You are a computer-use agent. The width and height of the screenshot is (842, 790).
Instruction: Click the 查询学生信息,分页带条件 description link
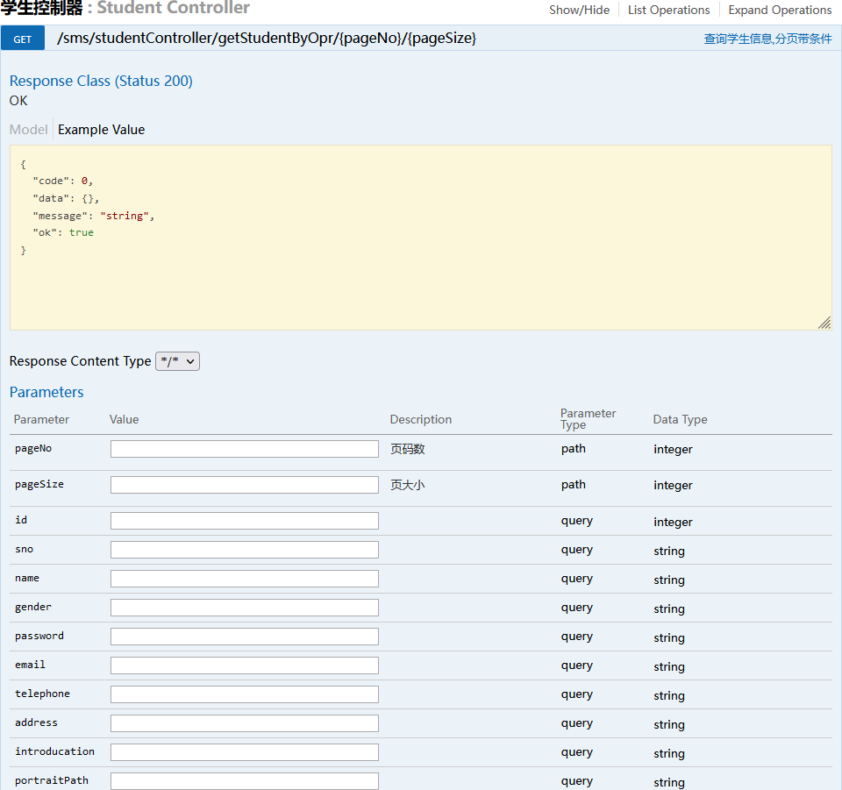point(768,39)
